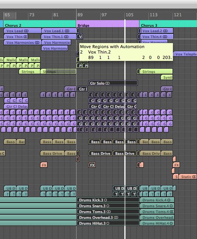Select the Gtr Solo region

[x=113, y=83]
